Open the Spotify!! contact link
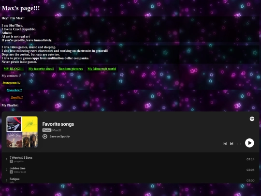The image size is (261, 196). click(x=16, y=97)
